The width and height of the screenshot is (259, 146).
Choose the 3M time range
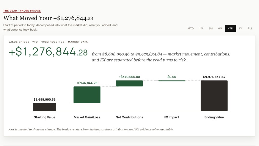(211, 28)
